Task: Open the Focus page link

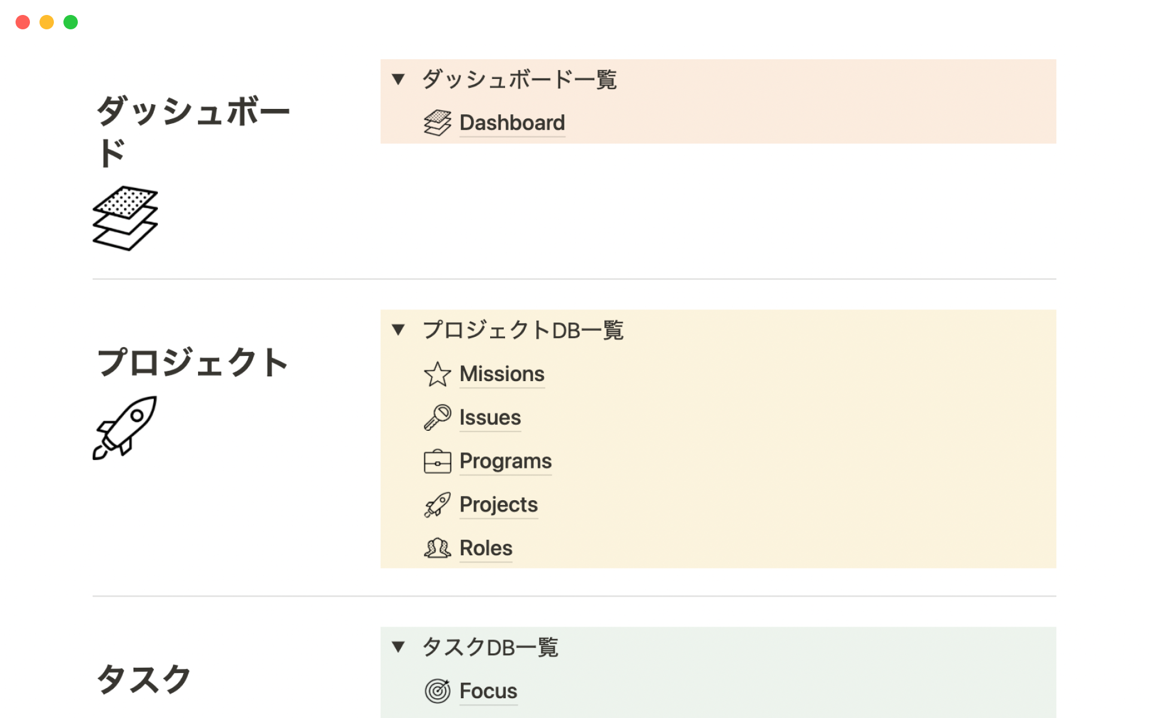Action: click(x=488, y=691)
